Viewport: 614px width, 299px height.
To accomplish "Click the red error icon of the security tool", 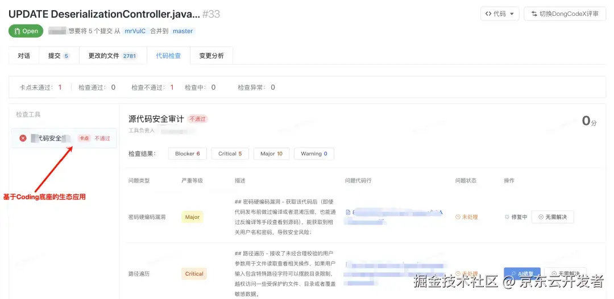I will [x=23, y=138].
